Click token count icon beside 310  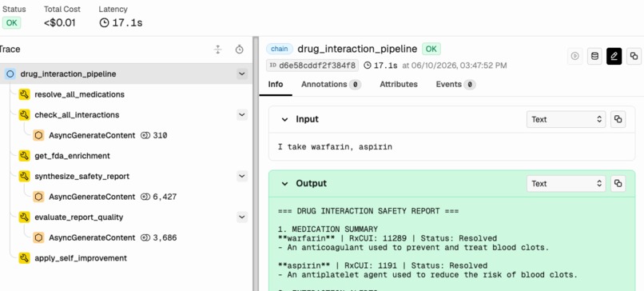(x=145, y=135)
